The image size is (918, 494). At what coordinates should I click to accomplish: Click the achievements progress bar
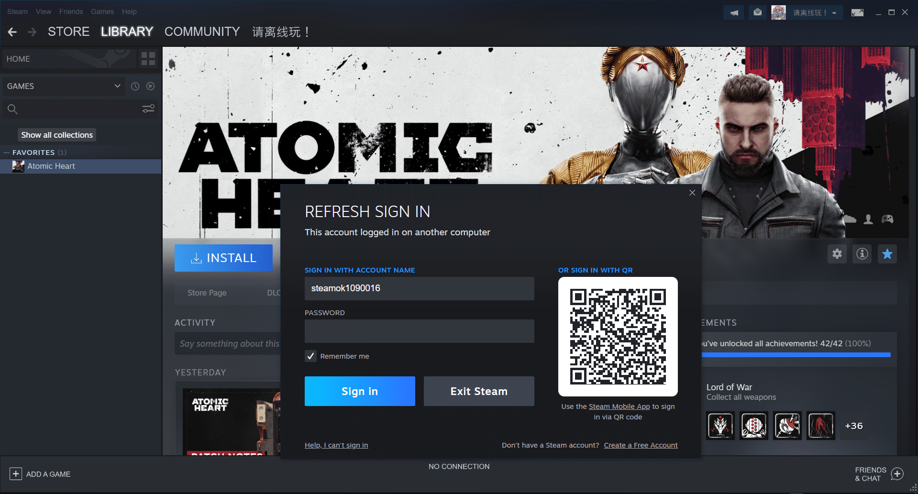796,355
